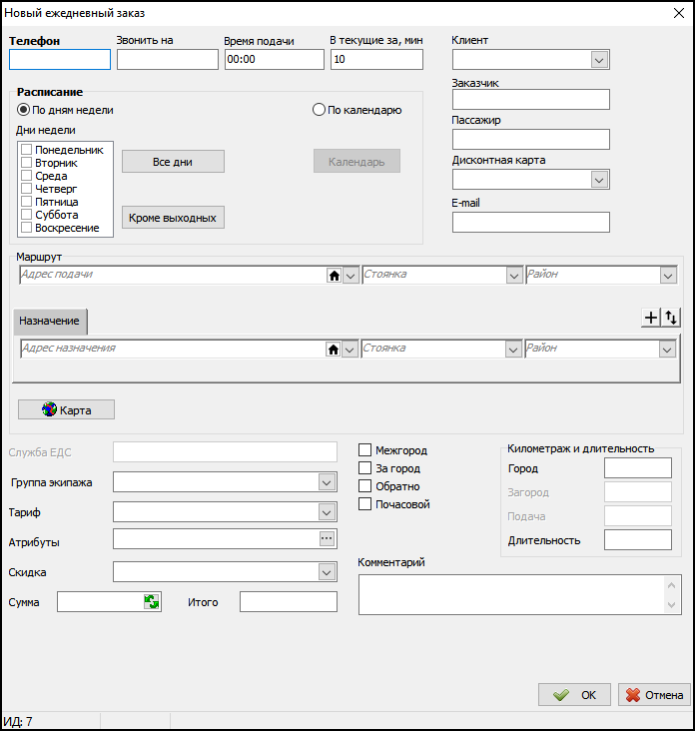Screen dimensions: 695x731
Task: Open attributes selector via ellipsis button
Action: coord(327,539)
